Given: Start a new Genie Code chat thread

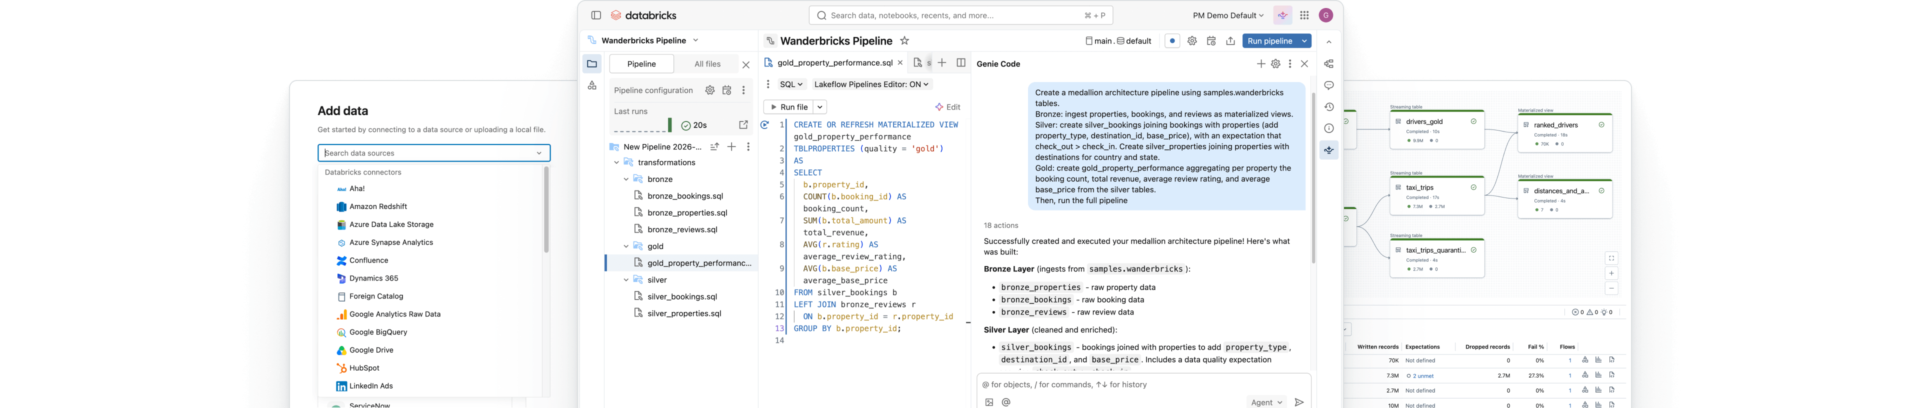Looking at the screenshot, I should tap(1261, 64).
